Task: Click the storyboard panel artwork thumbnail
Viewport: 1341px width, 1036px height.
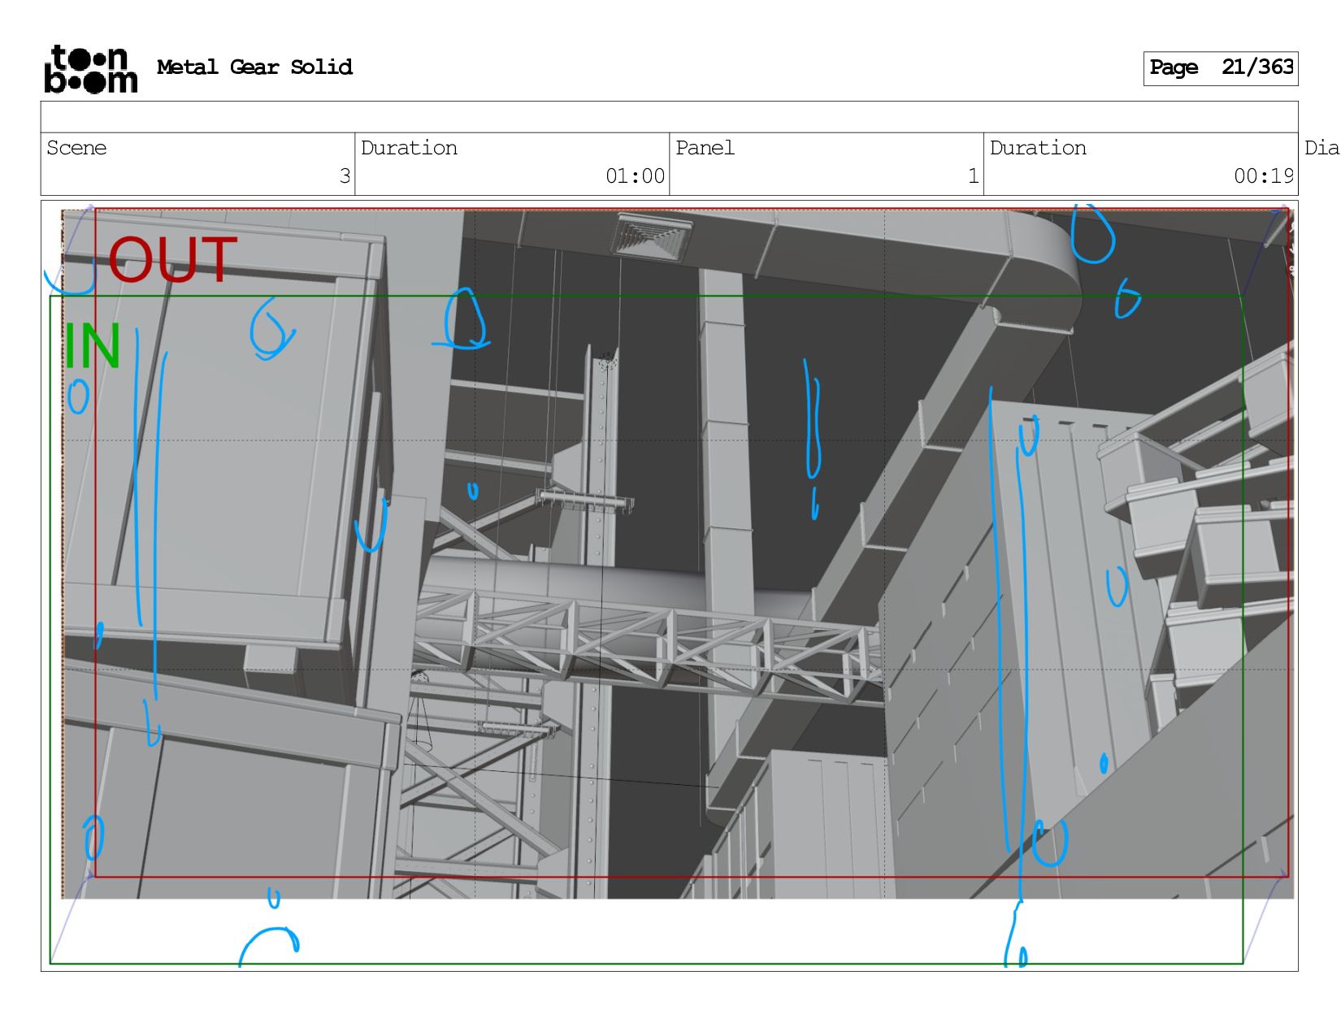Action: pos(670,585)
